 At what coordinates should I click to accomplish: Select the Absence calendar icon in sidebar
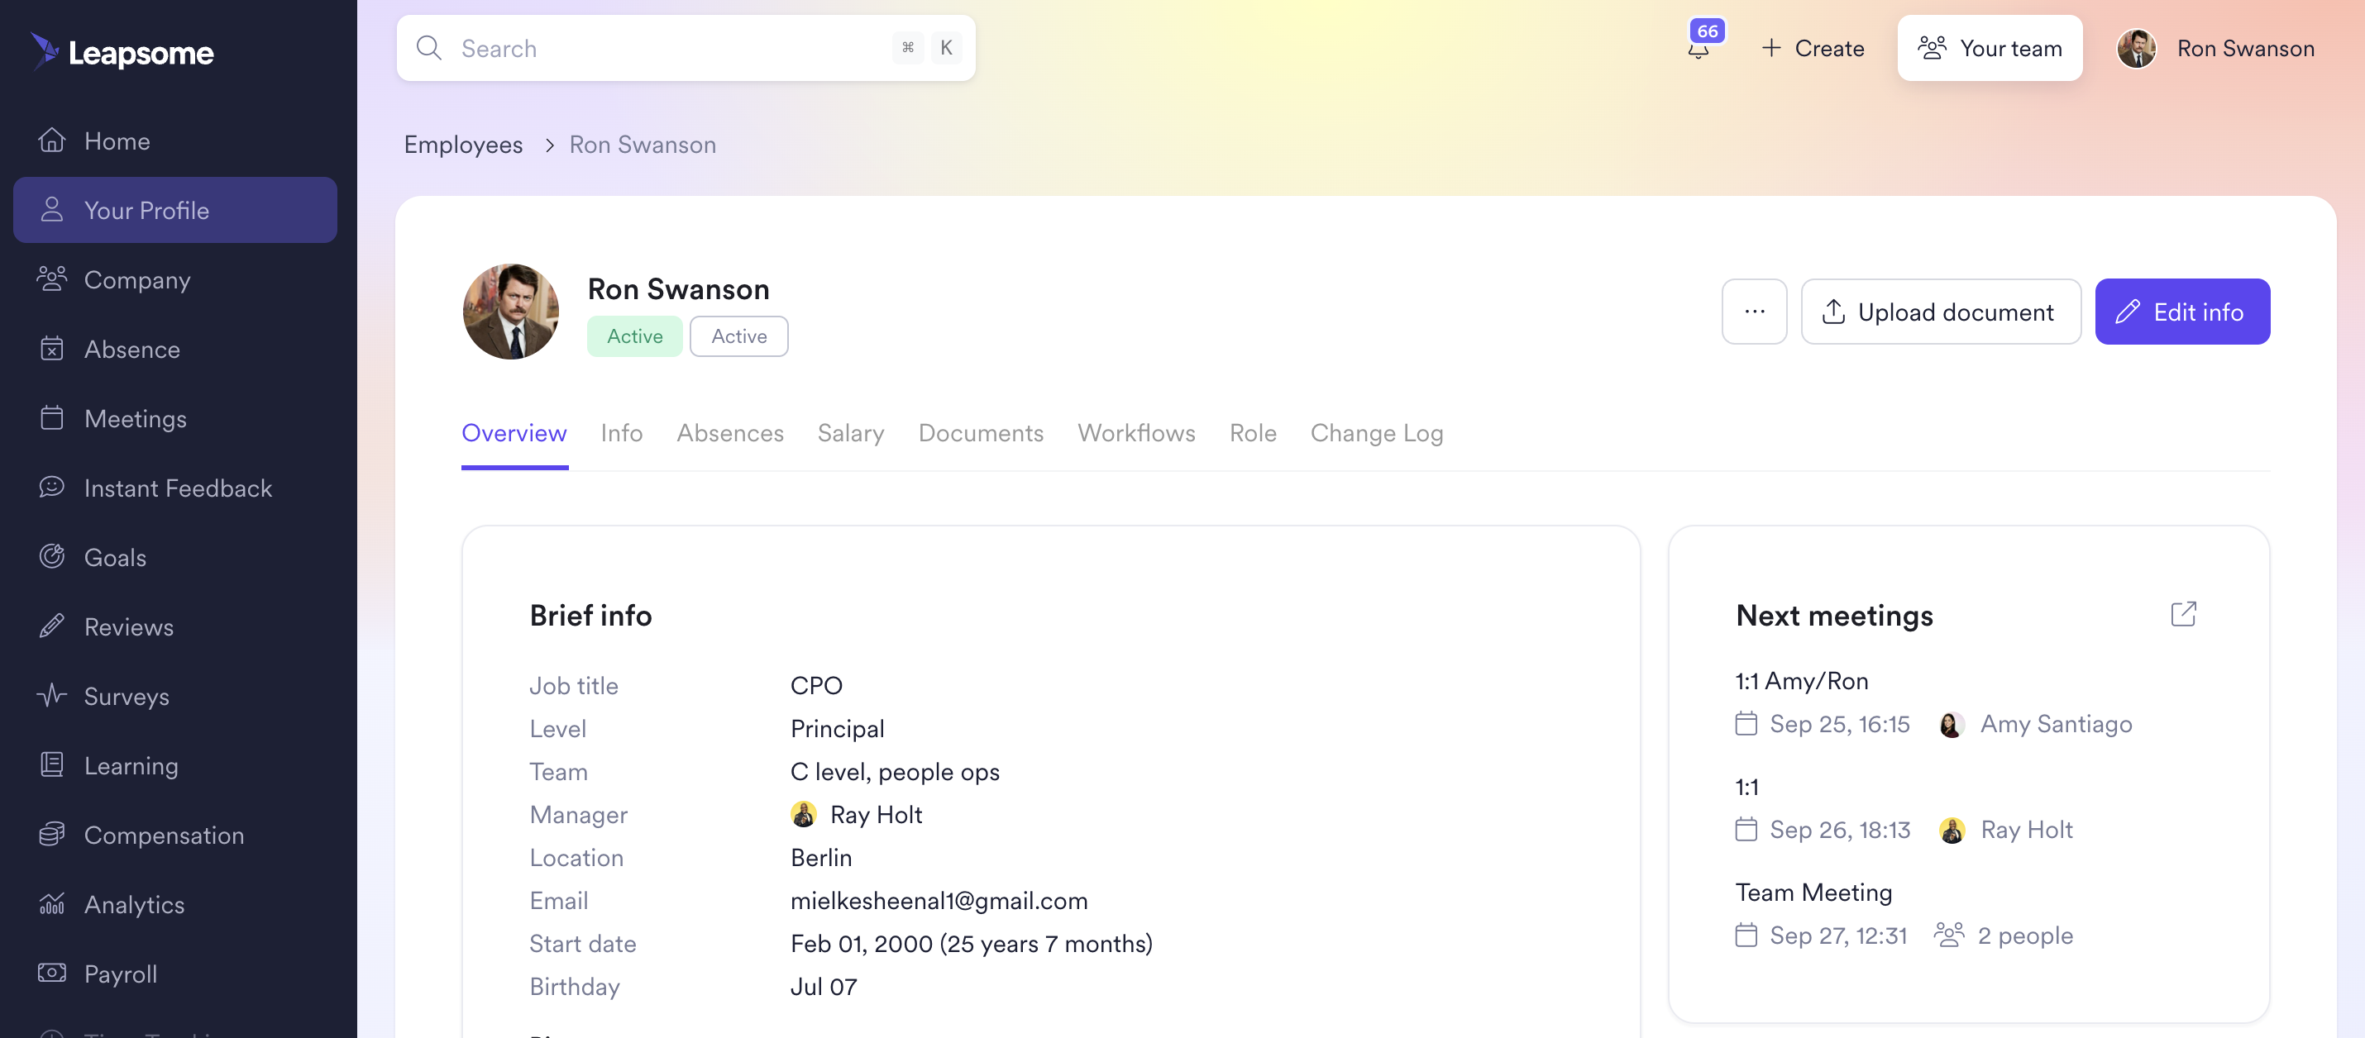52,349
